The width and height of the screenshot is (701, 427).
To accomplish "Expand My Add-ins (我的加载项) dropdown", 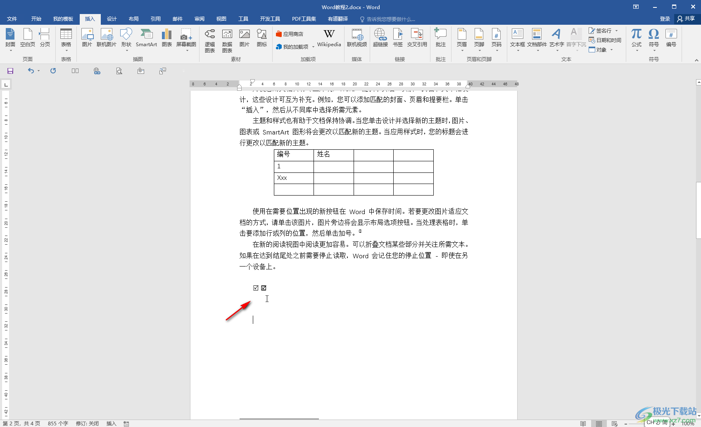I will pyautogui.click(x=313, y=47).
